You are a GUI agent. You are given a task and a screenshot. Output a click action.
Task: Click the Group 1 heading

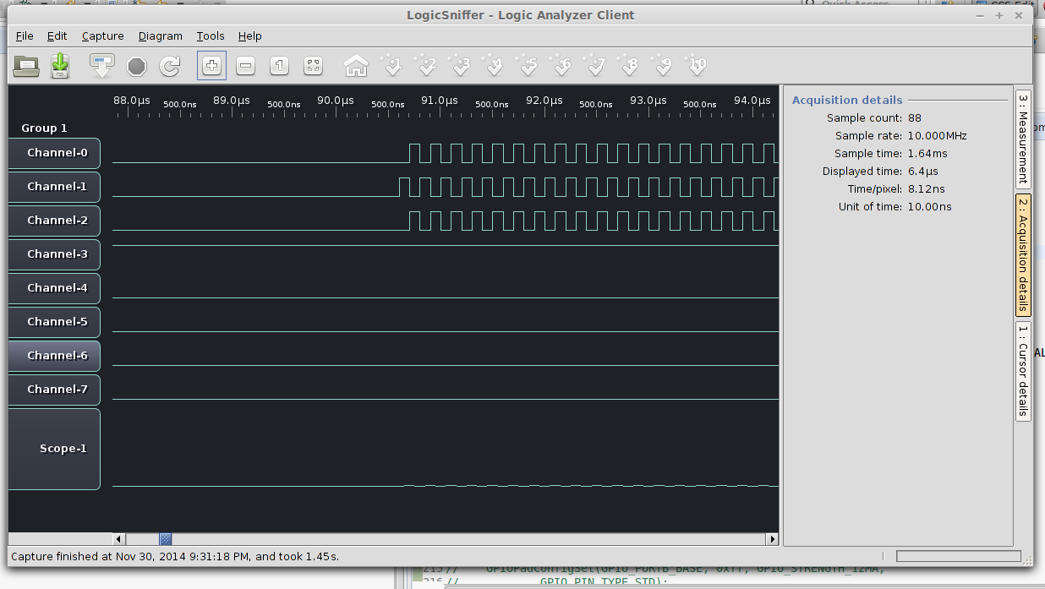pyautogui.click(x=44, y=128)
